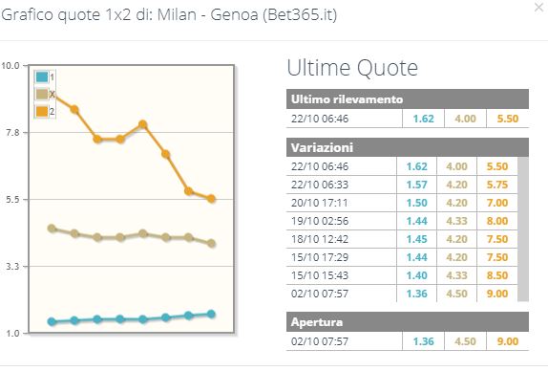Click the orange legend swatch for series 2
This screenshot has height=371, width=548.
pos(42,111)
